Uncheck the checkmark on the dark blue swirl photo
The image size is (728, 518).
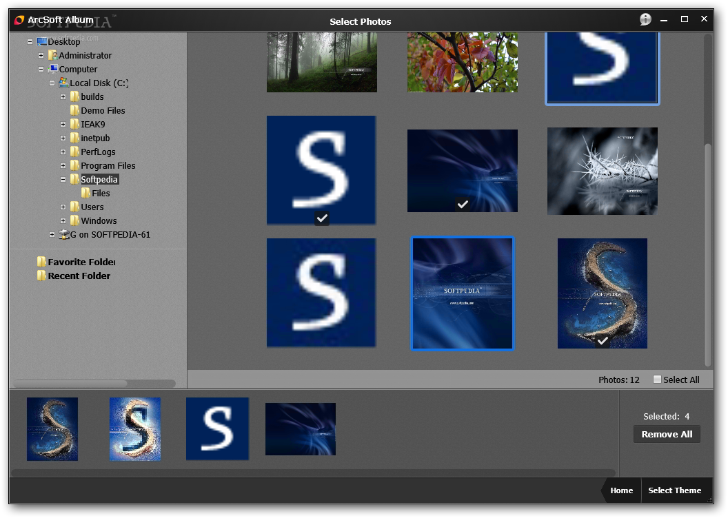point(463,205)
